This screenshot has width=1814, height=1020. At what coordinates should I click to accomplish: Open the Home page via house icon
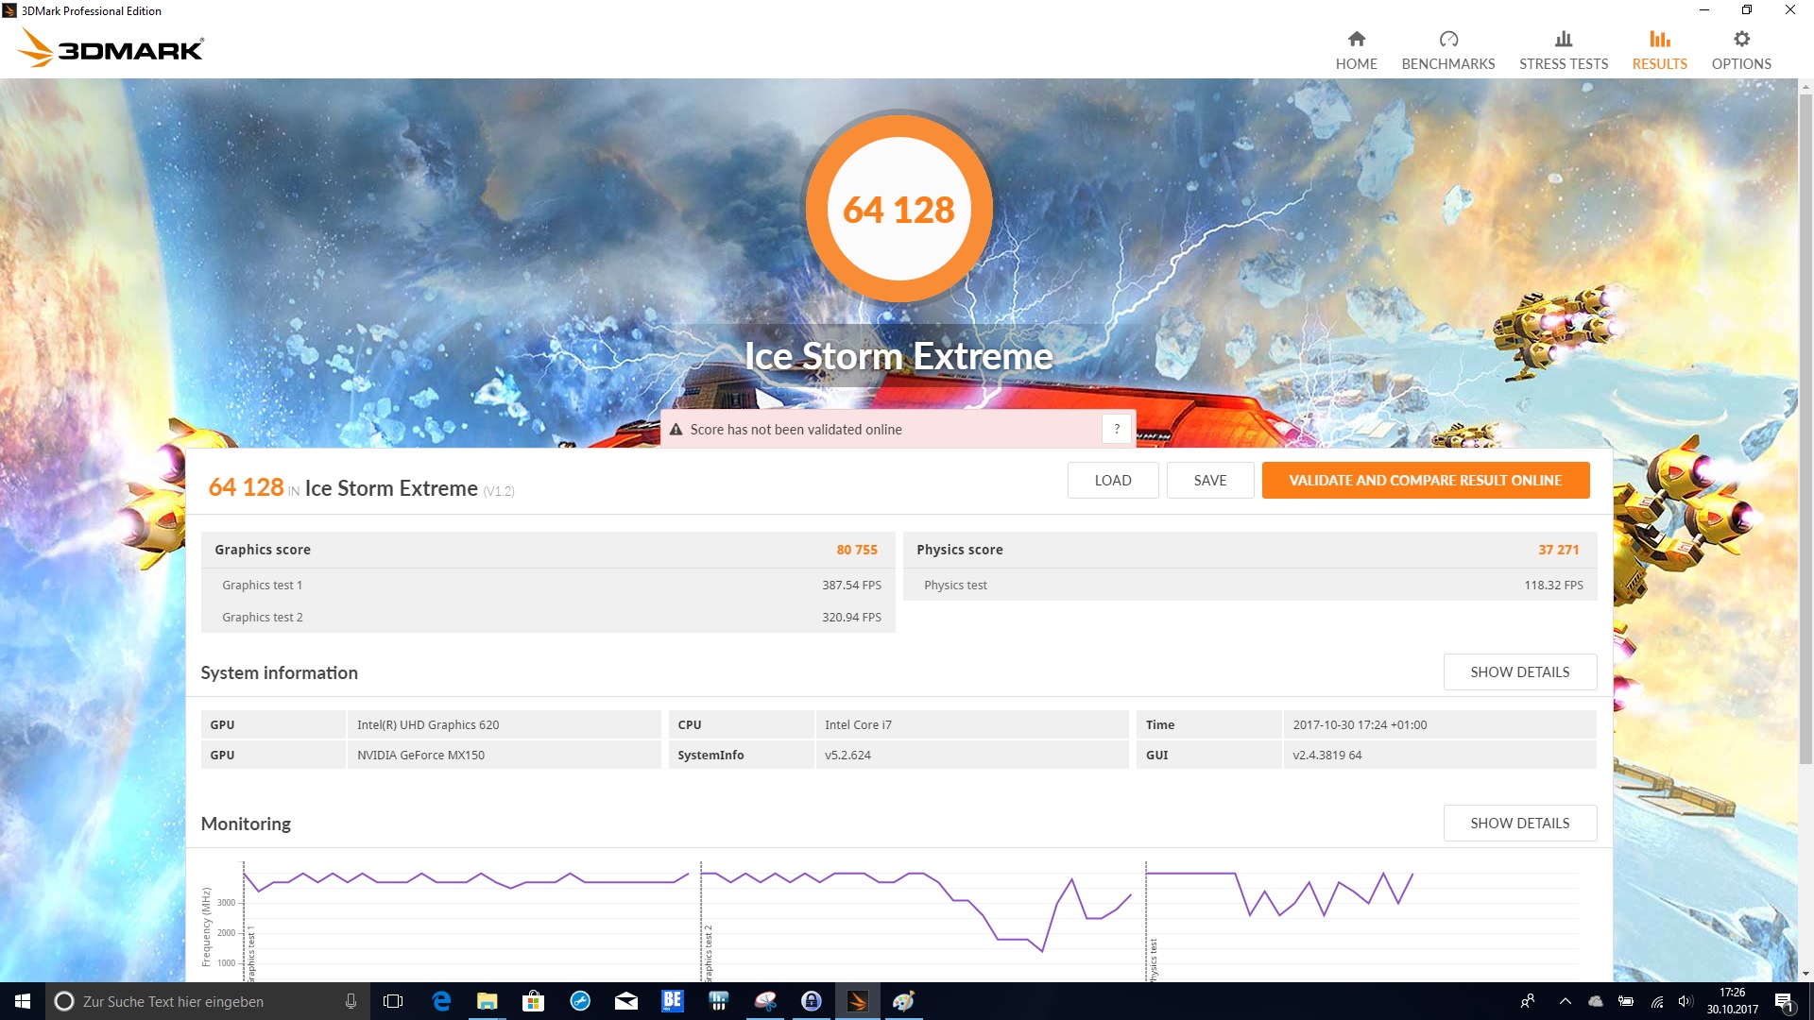tap(1356, 39)
